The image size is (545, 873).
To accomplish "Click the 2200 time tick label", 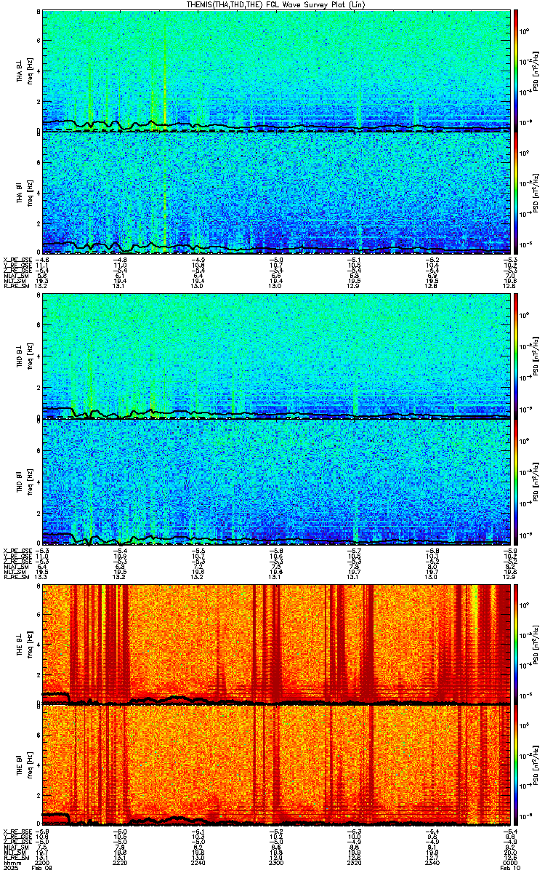I will [42, 863].
